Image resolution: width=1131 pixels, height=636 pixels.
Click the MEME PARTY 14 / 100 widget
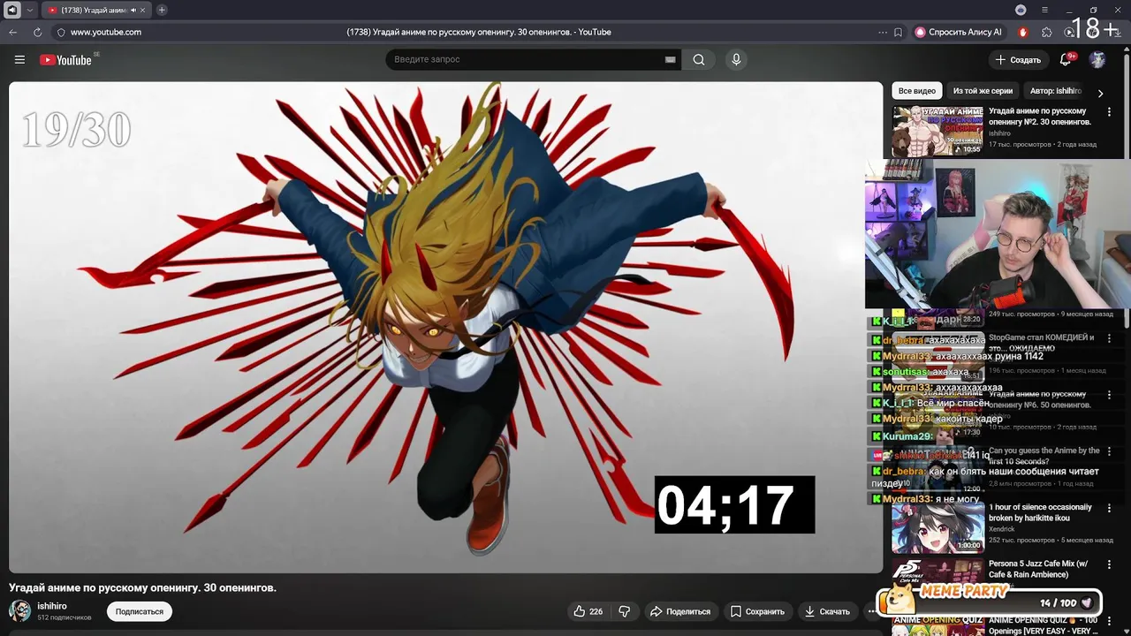(990, 600)
